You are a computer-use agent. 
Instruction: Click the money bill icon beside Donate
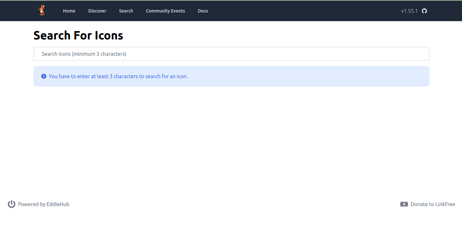(404, 204)
